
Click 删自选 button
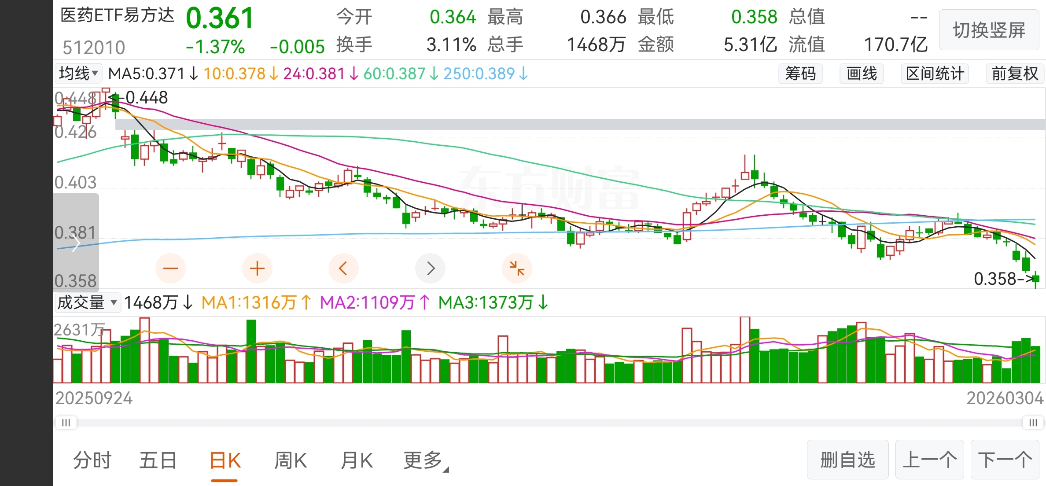coord(847,460)
